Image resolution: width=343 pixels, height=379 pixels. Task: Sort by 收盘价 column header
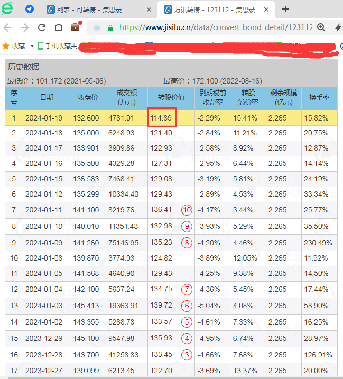pyautogui.click(x=88, y=98)
